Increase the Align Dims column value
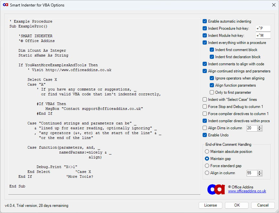Image resolution: width=279 pixels, height=213 pixels. pos(260,127)
